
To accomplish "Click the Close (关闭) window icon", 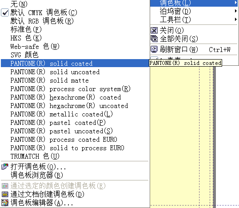I will 154,30.
